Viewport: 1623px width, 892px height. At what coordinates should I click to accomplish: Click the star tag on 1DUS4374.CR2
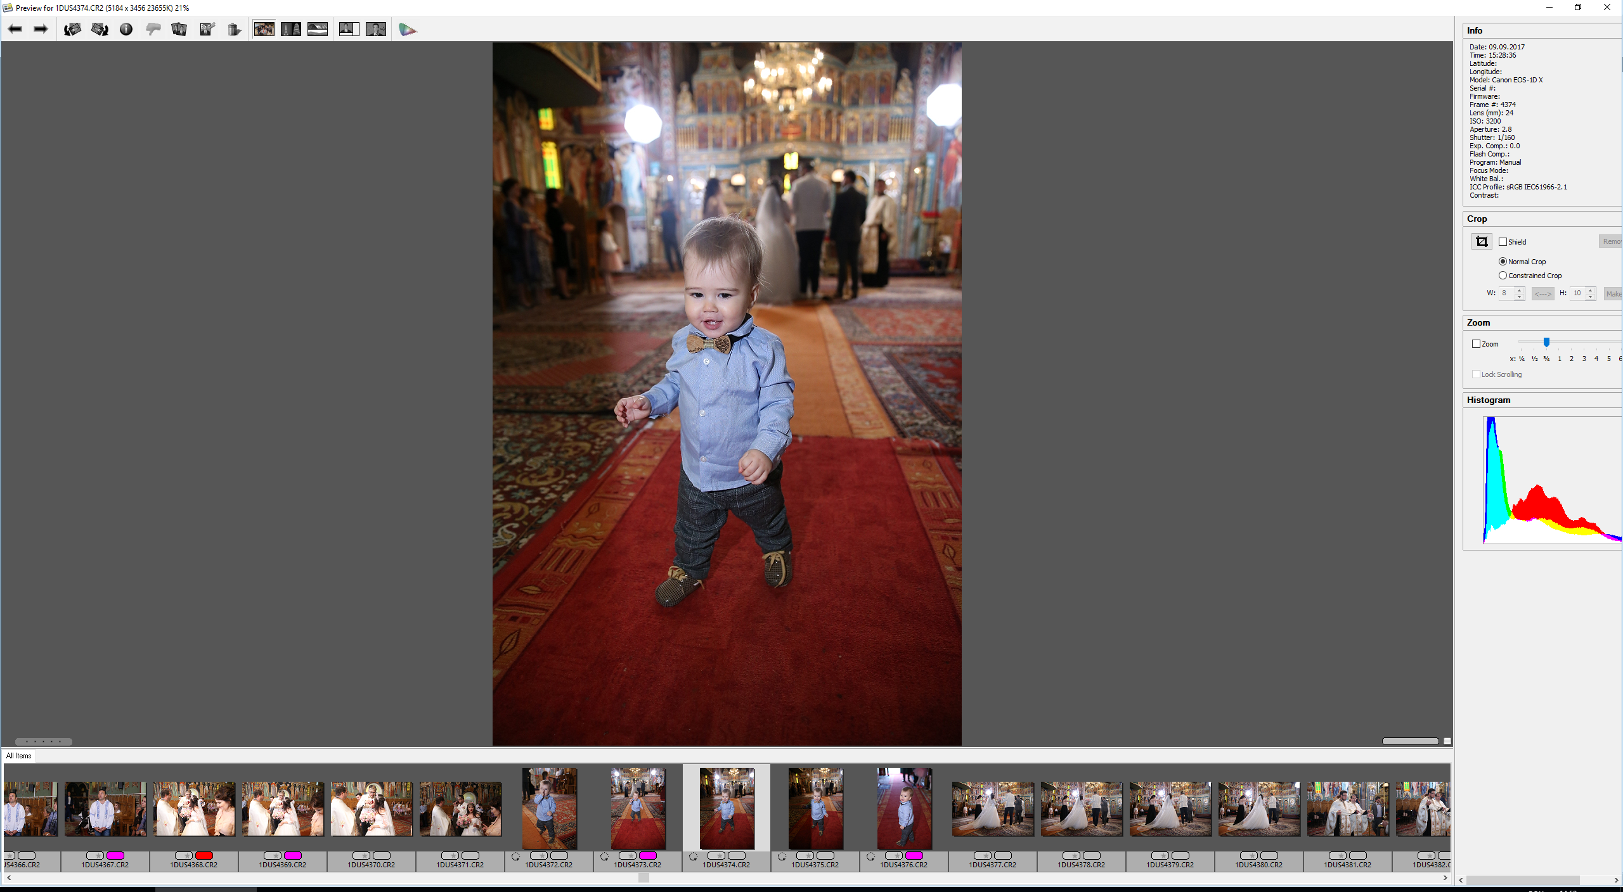[716, 855]
